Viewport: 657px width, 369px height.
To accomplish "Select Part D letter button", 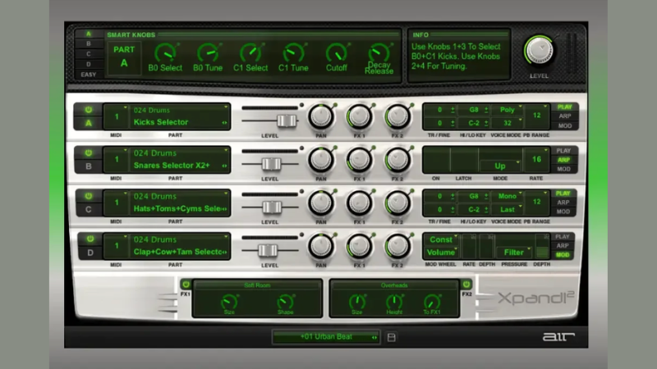I will pyautogui.click(x=90, y=253).
